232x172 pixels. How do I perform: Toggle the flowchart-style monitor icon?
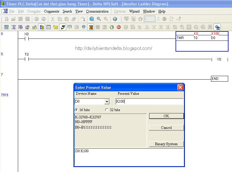coord(42,27)
